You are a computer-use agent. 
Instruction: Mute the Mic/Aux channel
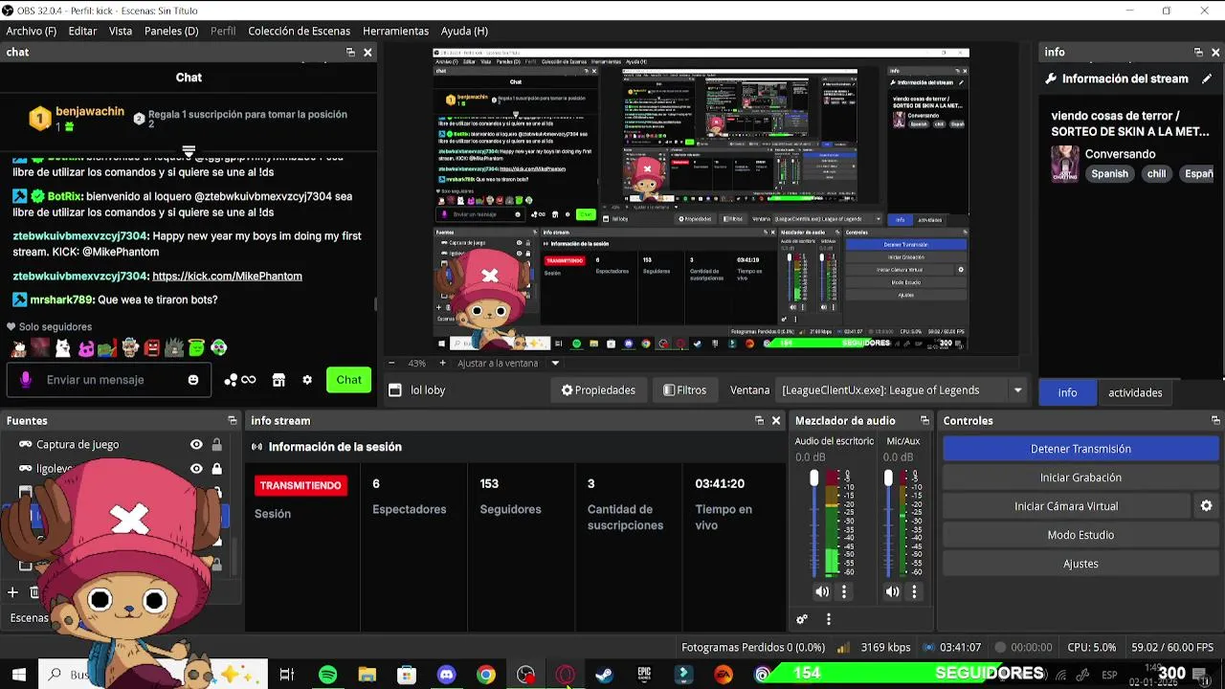pyautogui.click(x=892, y=591)
